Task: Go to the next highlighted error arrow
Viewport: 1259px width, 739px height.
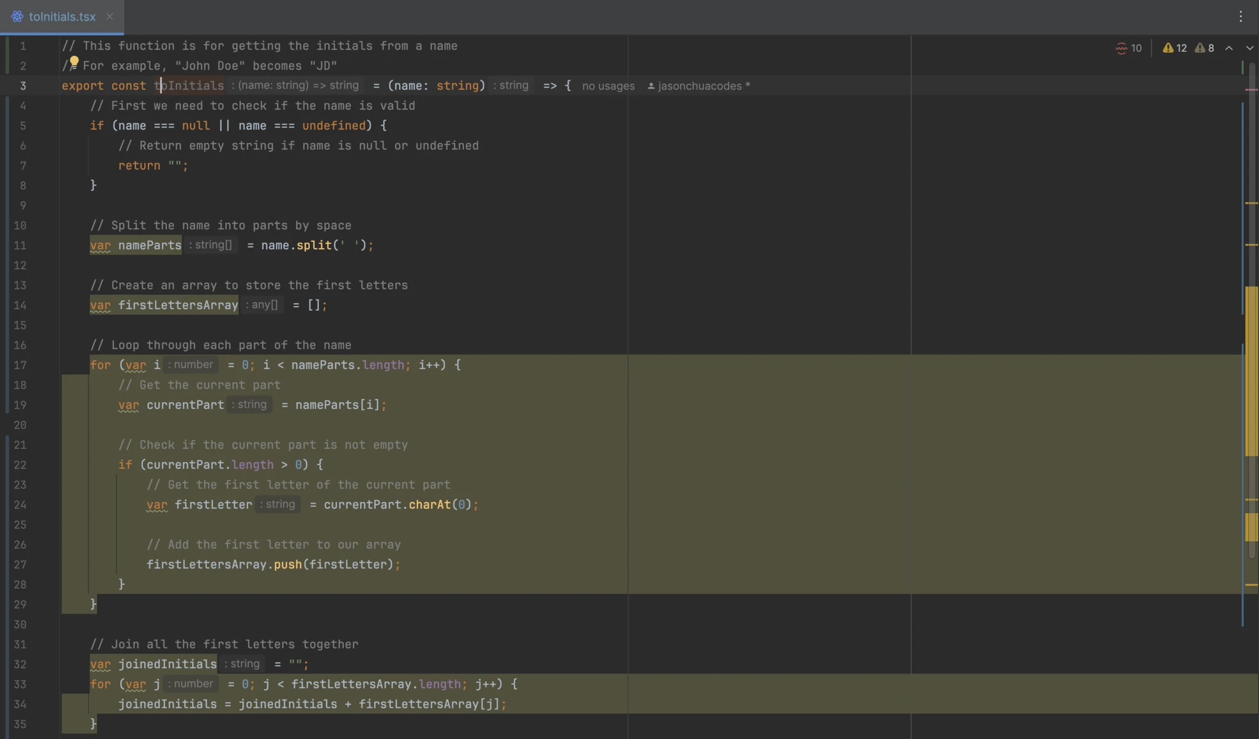Action: pyautogui.click(x=1249, y=48)
